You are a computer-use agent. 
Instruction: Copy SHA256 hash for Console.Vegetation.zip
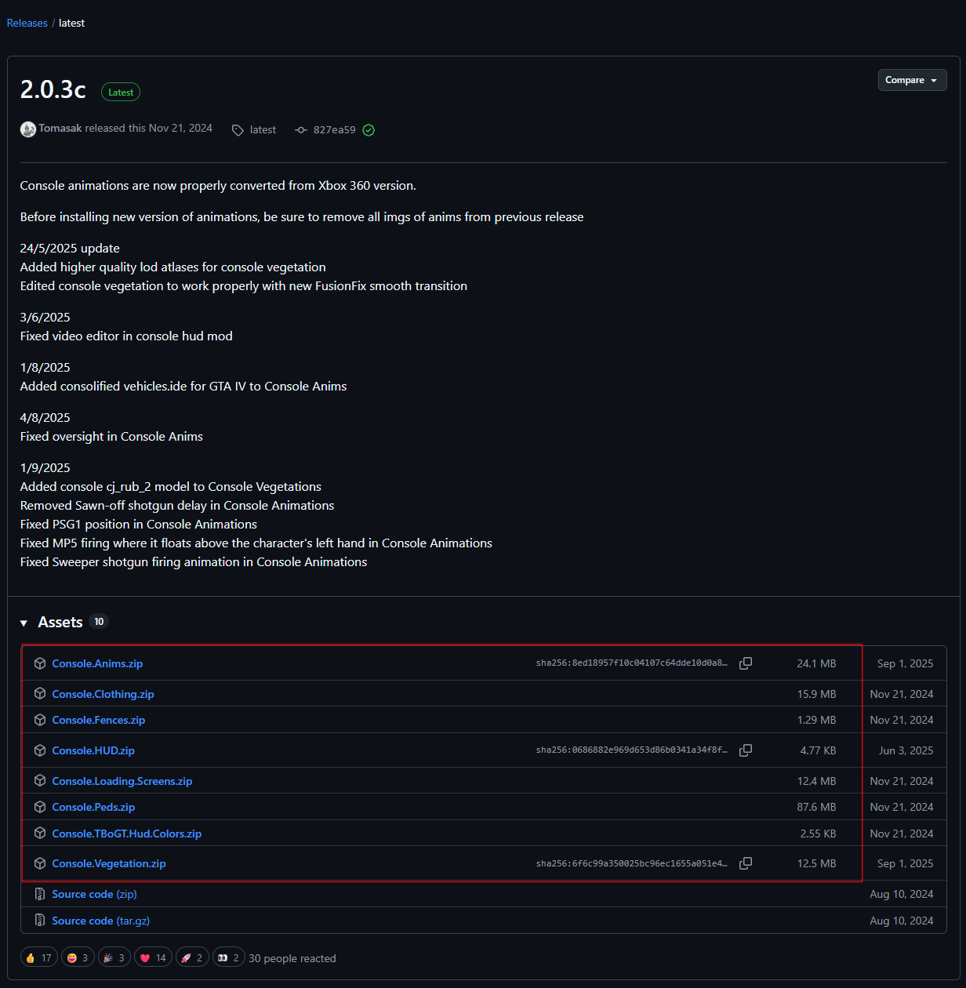[x=746, y=863]
